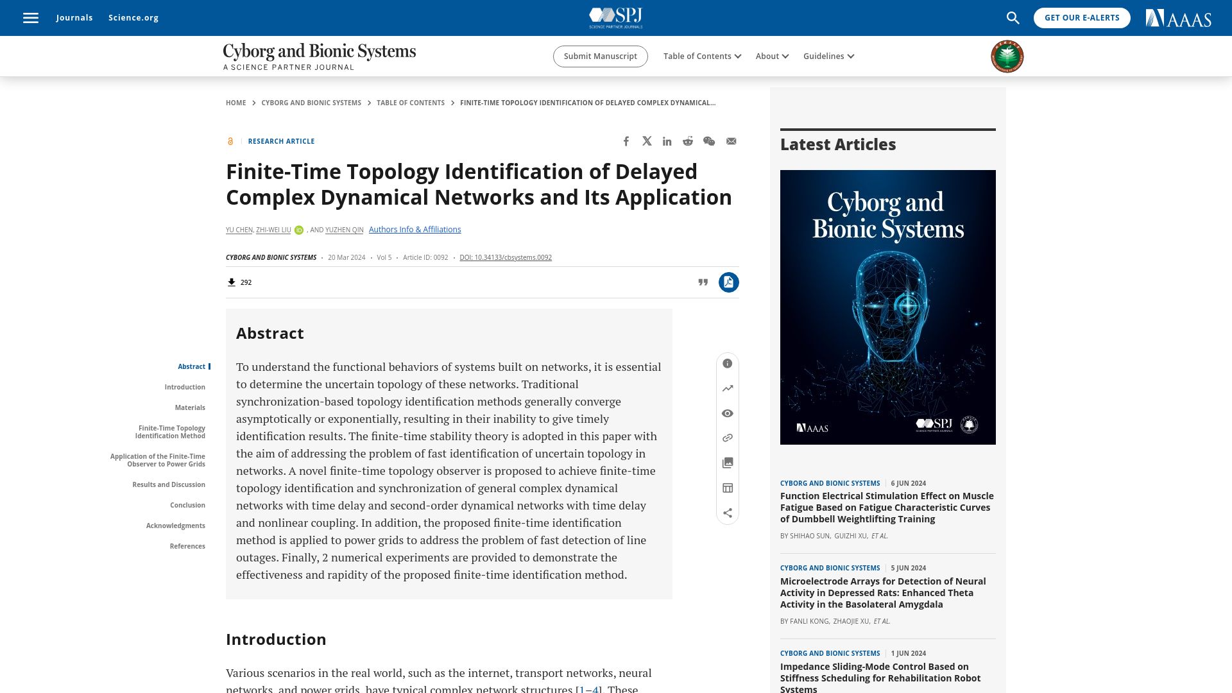Jump to Results and Discussion section

[x=169, y=485]
